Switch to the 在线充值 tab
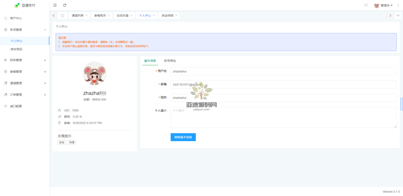 click(x=123, y=16)
